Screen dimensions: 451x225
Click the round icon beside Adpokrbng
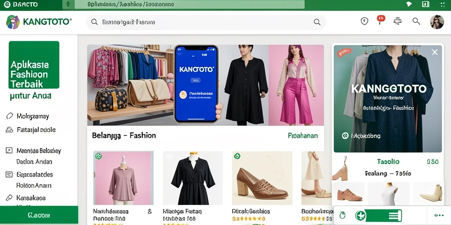click(x=345, y=136)
